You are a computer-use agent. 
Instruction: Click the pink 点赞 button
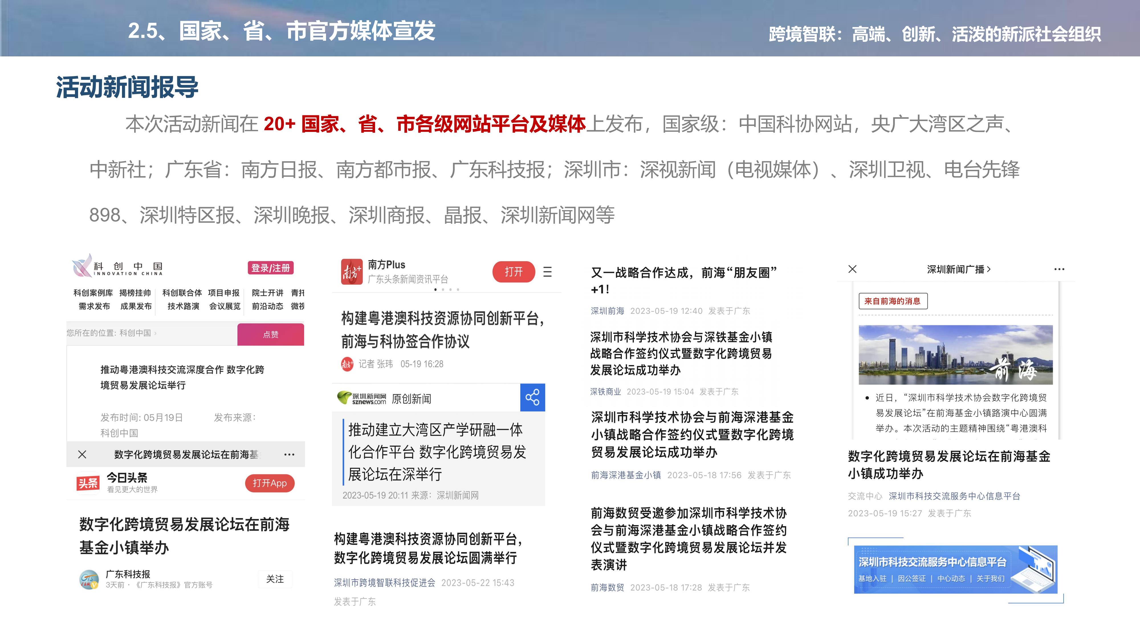(271, 334)
